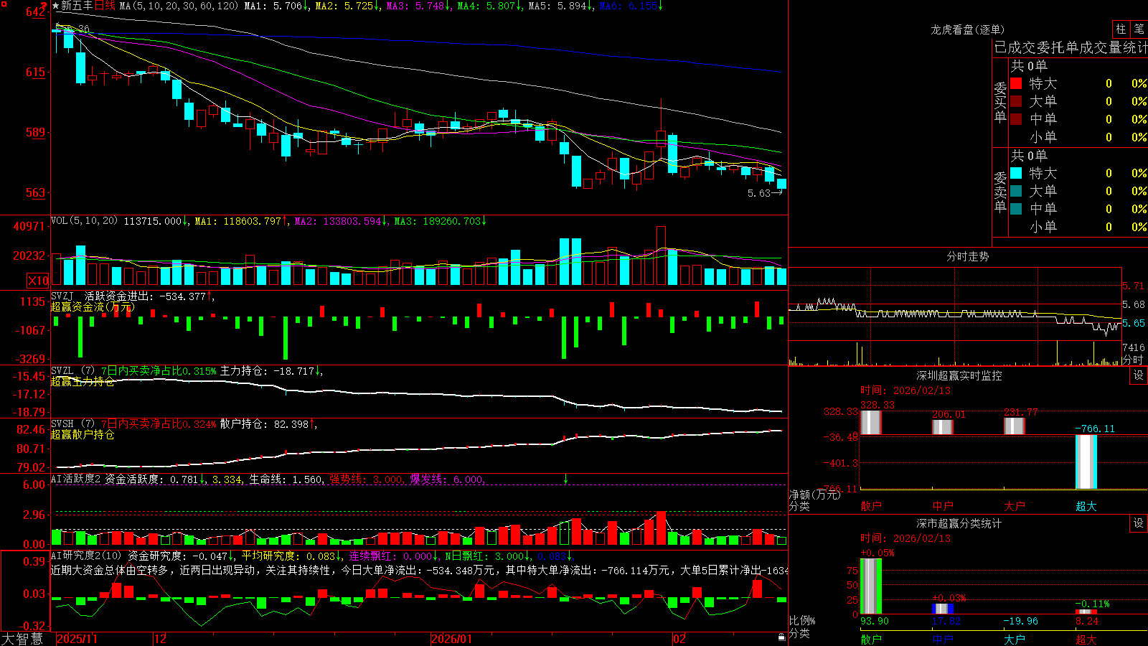Image resolution: width=1148 pixels, height=646 pixels.
Task: Click the 散户 328.33 bar in 实时监控
Action: click(870, 422)
